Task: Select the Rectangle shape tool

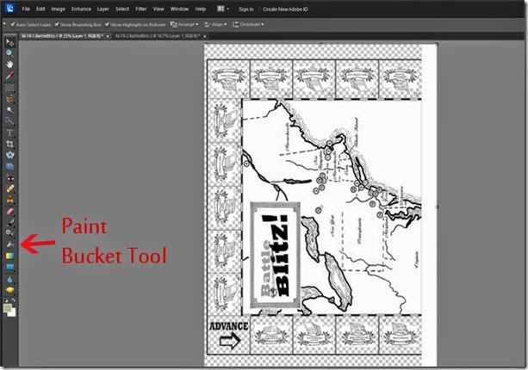Action: [9, 268]
